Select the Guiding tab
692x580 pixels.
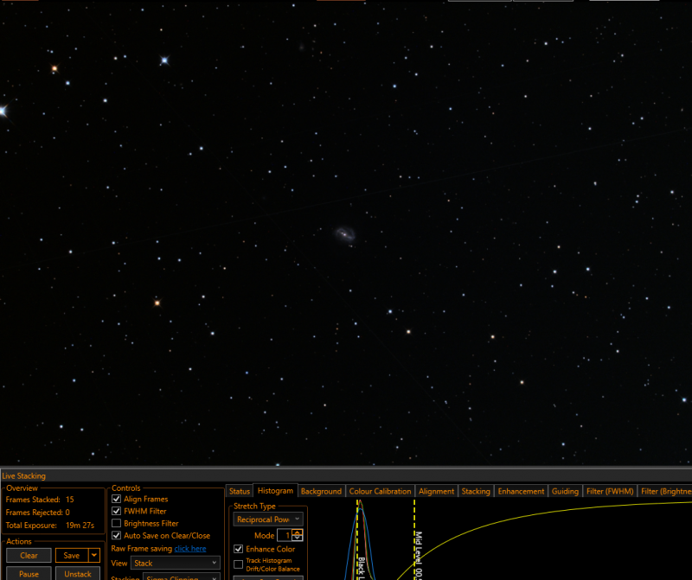coord(565,491)
